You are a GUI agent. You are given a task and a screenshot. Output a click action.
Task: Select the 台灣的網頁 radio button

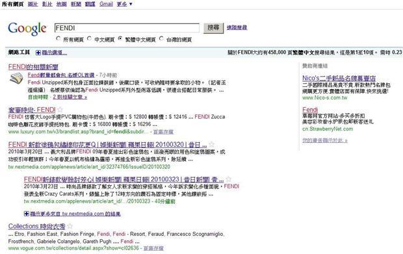[161, 38]
